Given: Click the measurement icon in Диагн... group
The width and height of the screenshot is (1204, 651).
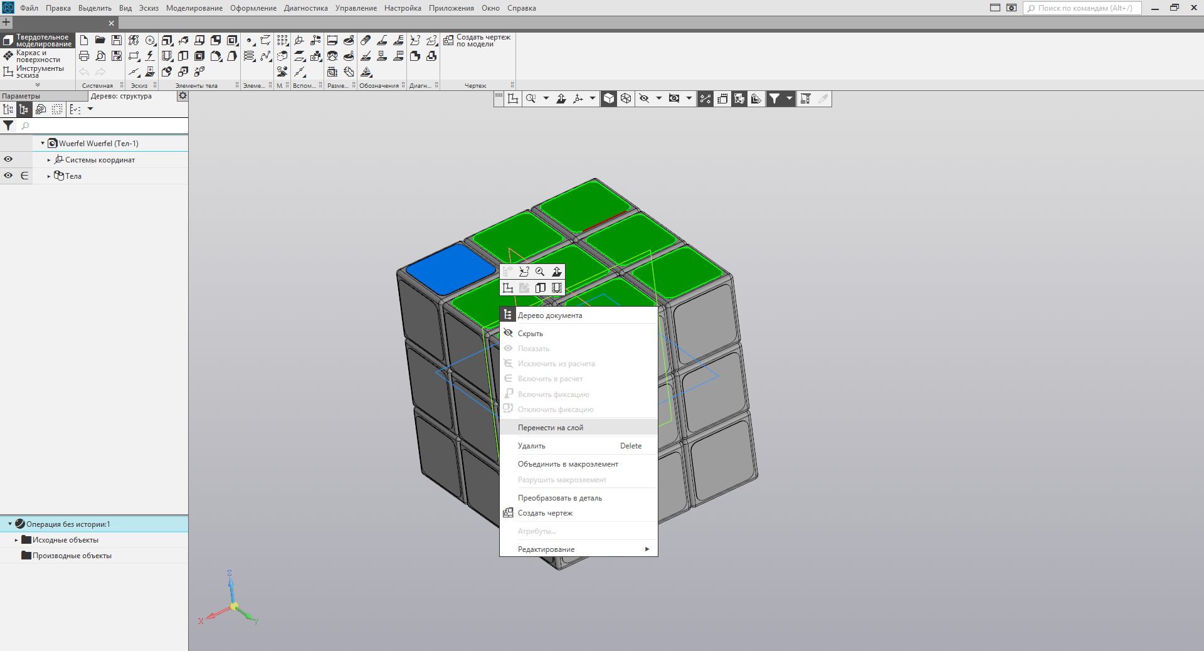Looking at the screenshot, I should (x=415, y=40).
